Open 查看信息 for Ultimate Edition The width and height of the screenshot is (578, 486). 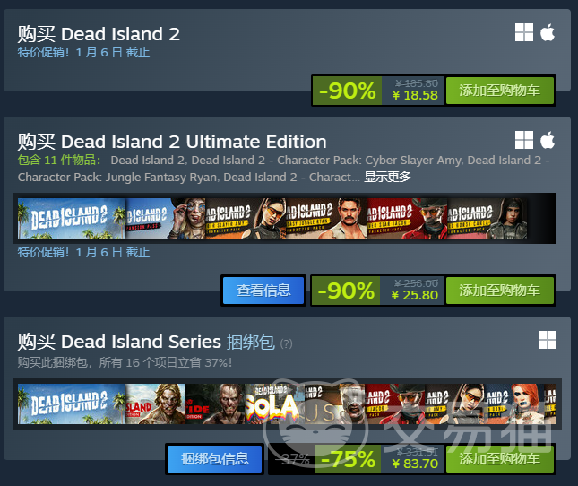pyautogui.click(x=263, y=291)
